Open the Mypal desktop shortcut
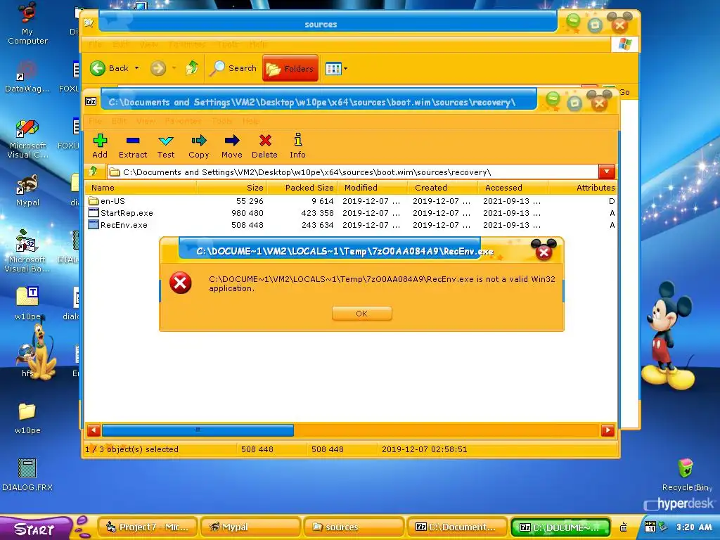Image resolution: width=720 pixels, height=540 pixels. click(x=27, y=190)
